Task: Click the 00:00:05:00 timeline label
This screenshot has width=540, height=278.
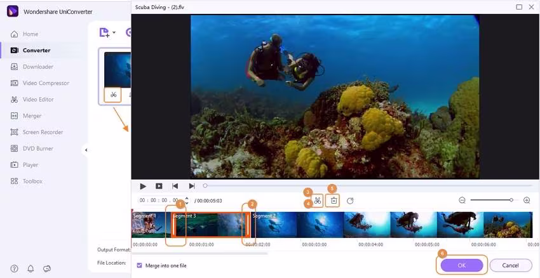Action: coord(427,244)
